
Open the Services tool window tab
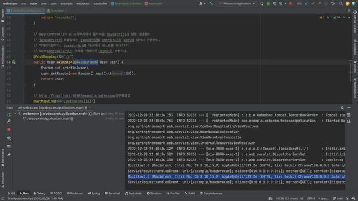pos(154,193)
